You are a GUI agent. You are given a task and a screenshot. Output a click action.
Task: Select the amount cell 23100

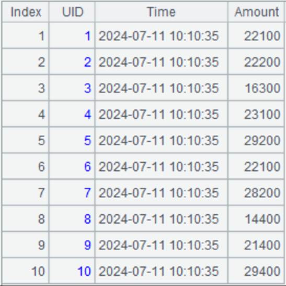click(256, 115)
